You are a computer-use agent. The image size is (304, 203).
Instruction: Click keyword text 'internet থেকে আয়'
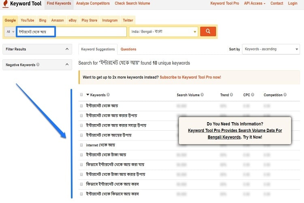click(x=101, y=145)
